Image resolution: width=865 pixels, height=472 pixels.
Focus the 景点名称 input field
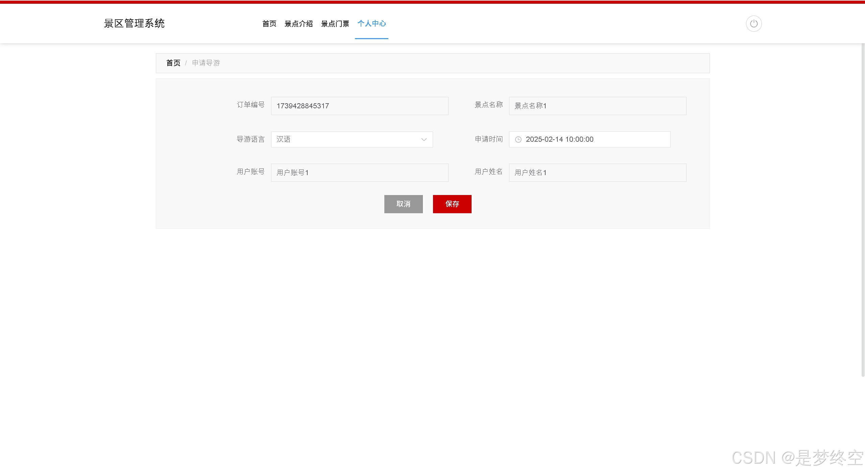tap(597, 106)
